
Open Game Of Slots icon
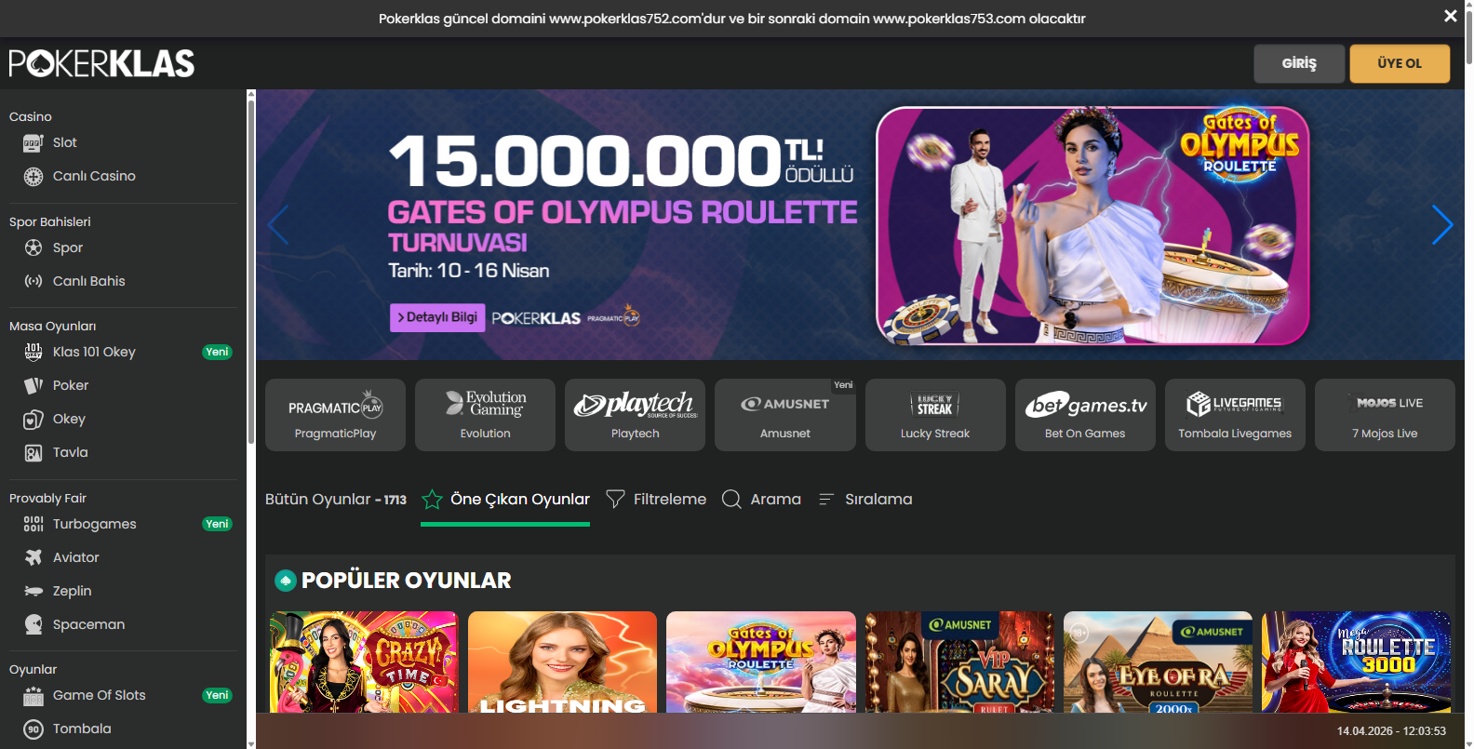pos(33,696)
